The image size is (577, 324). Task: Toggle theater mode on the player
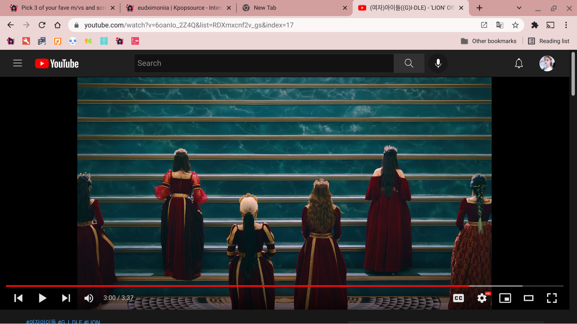coord(528,298)
